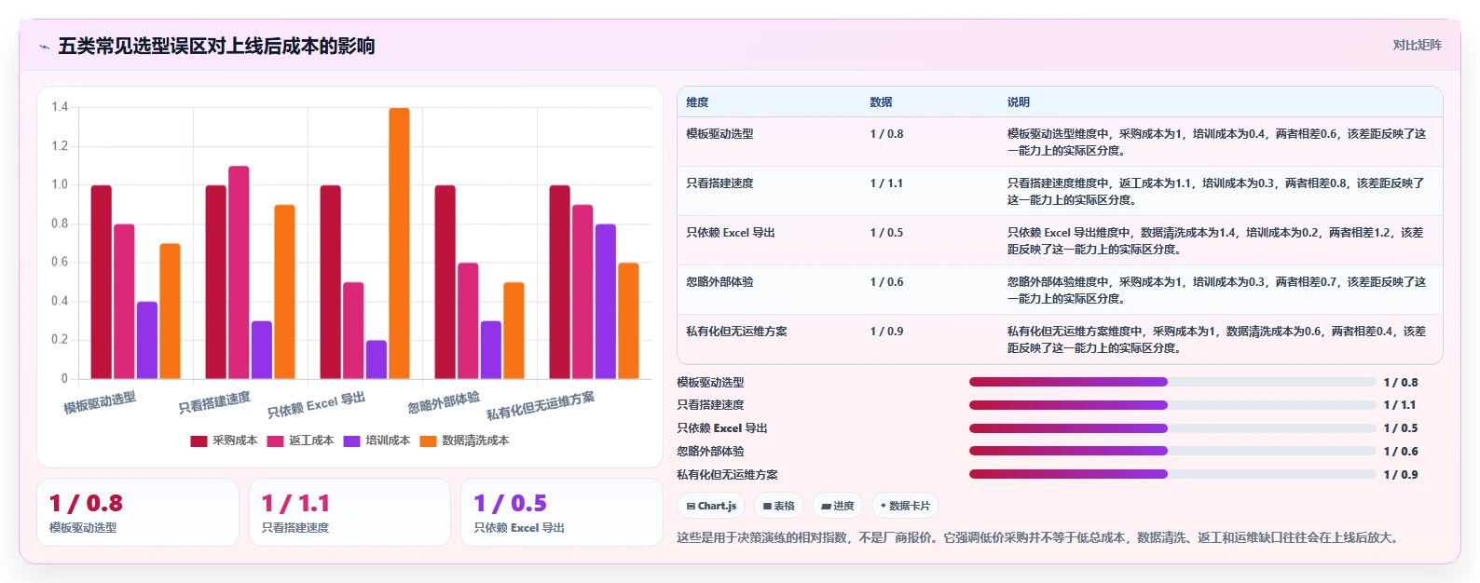
Task: Click the panel title 五类常见选型误区
Action: tap(216, 46)
